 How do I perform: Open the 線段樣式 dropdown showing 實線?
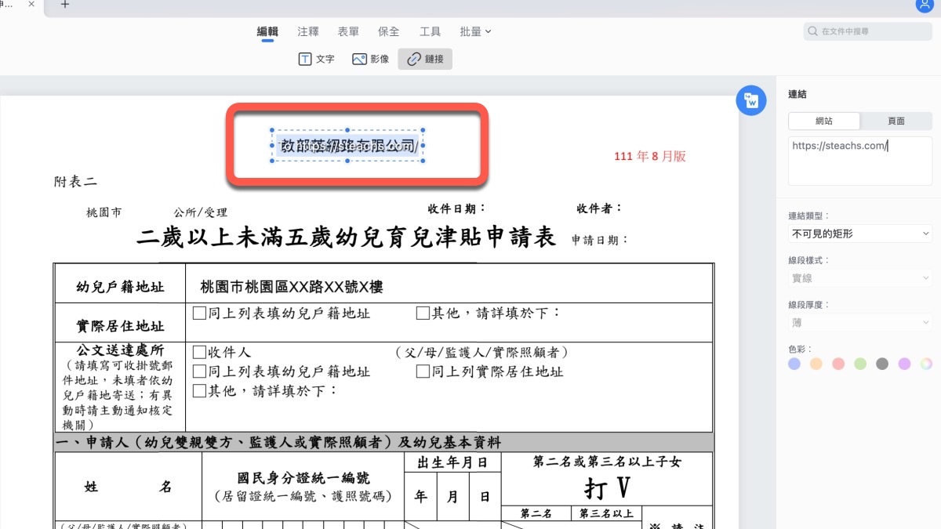pyautogui.click(x=860, y=278)
